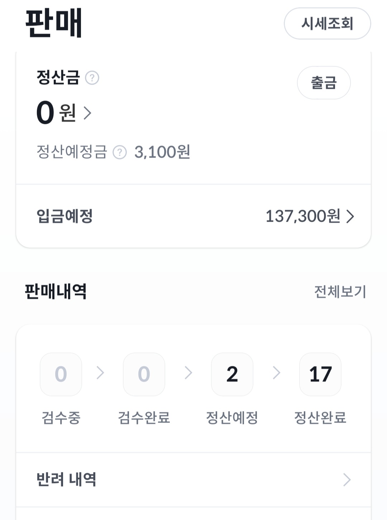Tap the help icon next to 정산금
387x520 pixels.
tap(92, 78)
